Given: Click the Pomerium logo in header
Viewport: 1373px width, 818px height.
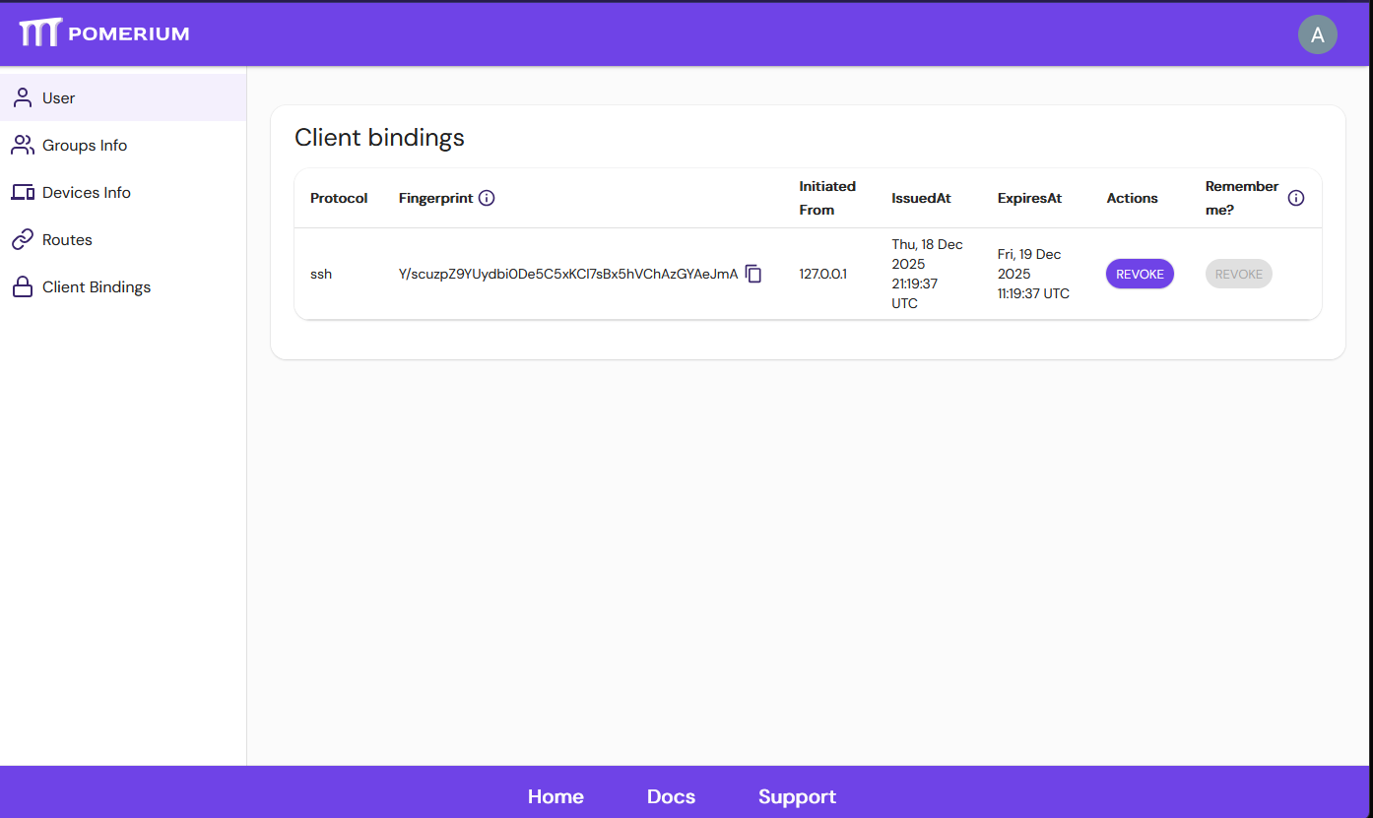Looking at the screenshot, I should tap(103, 33).
